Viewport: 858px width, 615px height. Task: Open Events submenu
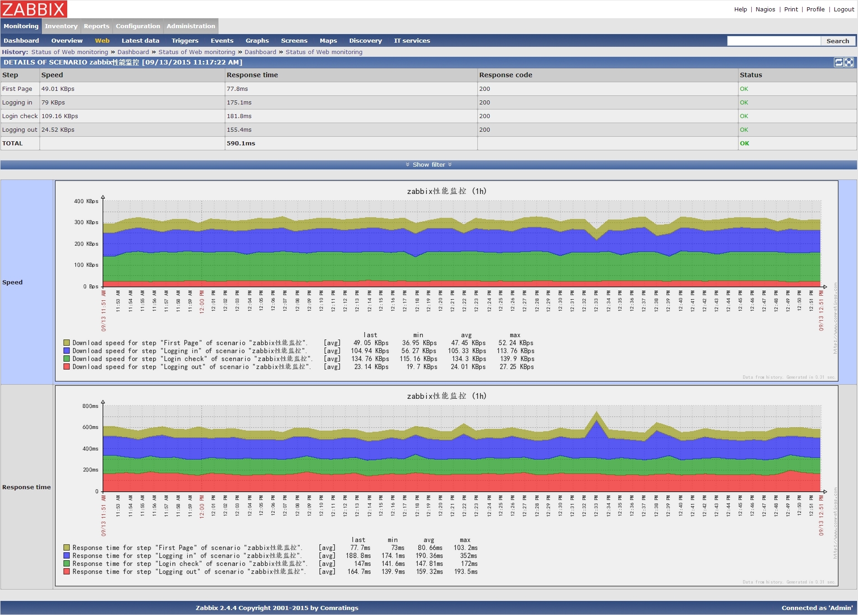(222, 40)
